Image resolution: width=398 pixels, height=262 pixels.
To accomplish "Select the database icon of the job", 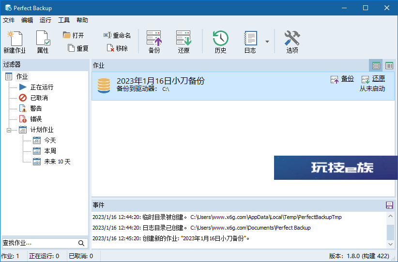I will (x=104, y=86).
